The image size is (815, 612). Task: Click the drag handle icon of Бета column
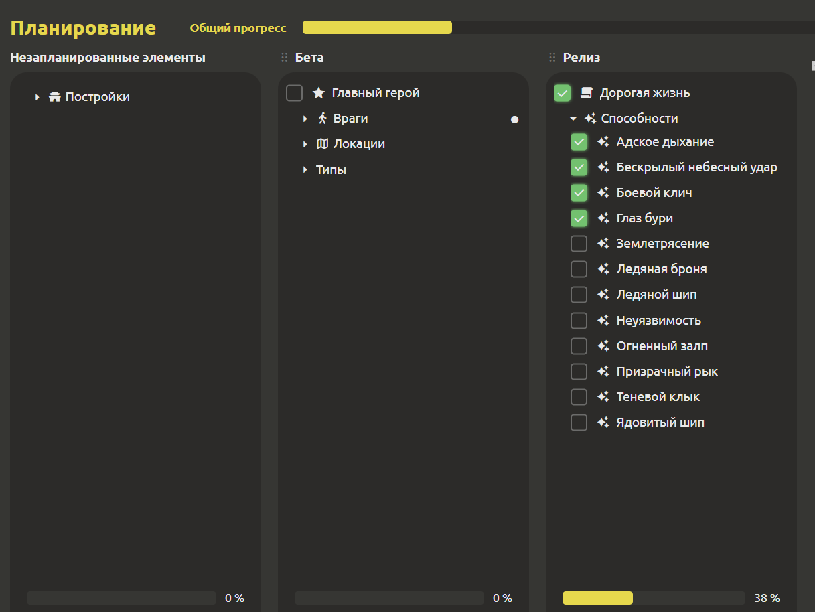[x=285, y=58]
